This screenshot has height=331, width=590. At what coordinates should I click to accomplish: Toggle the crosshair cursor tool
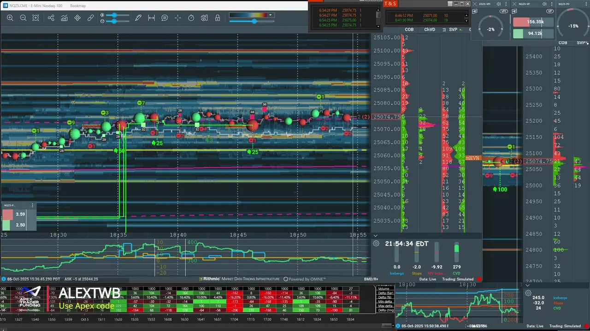point(178,18)
